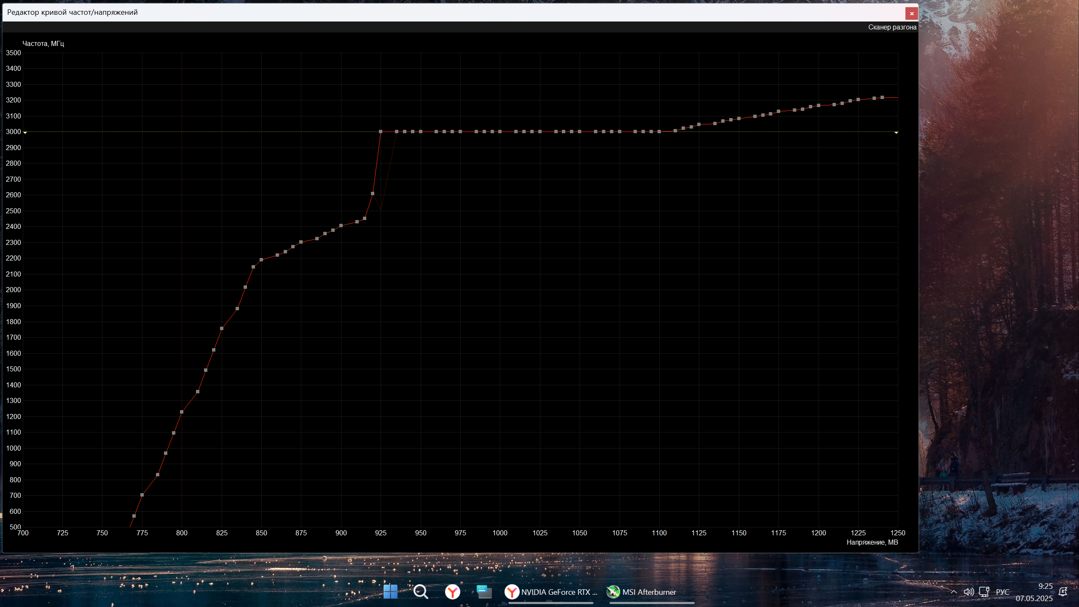Open Windows Start menu
Screen dimensions: 1079x607
point(390,591)
